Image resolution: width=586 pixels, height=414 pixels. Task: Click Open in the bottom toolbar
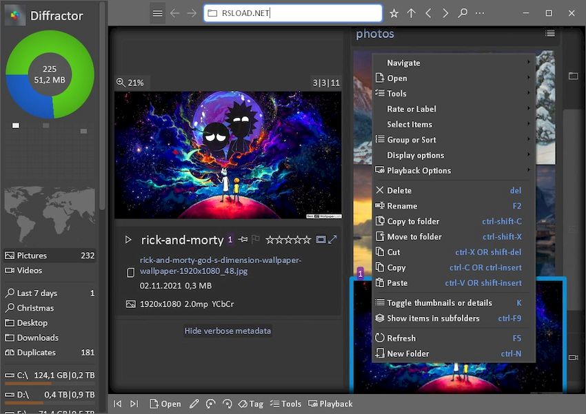tap(165, 404)
